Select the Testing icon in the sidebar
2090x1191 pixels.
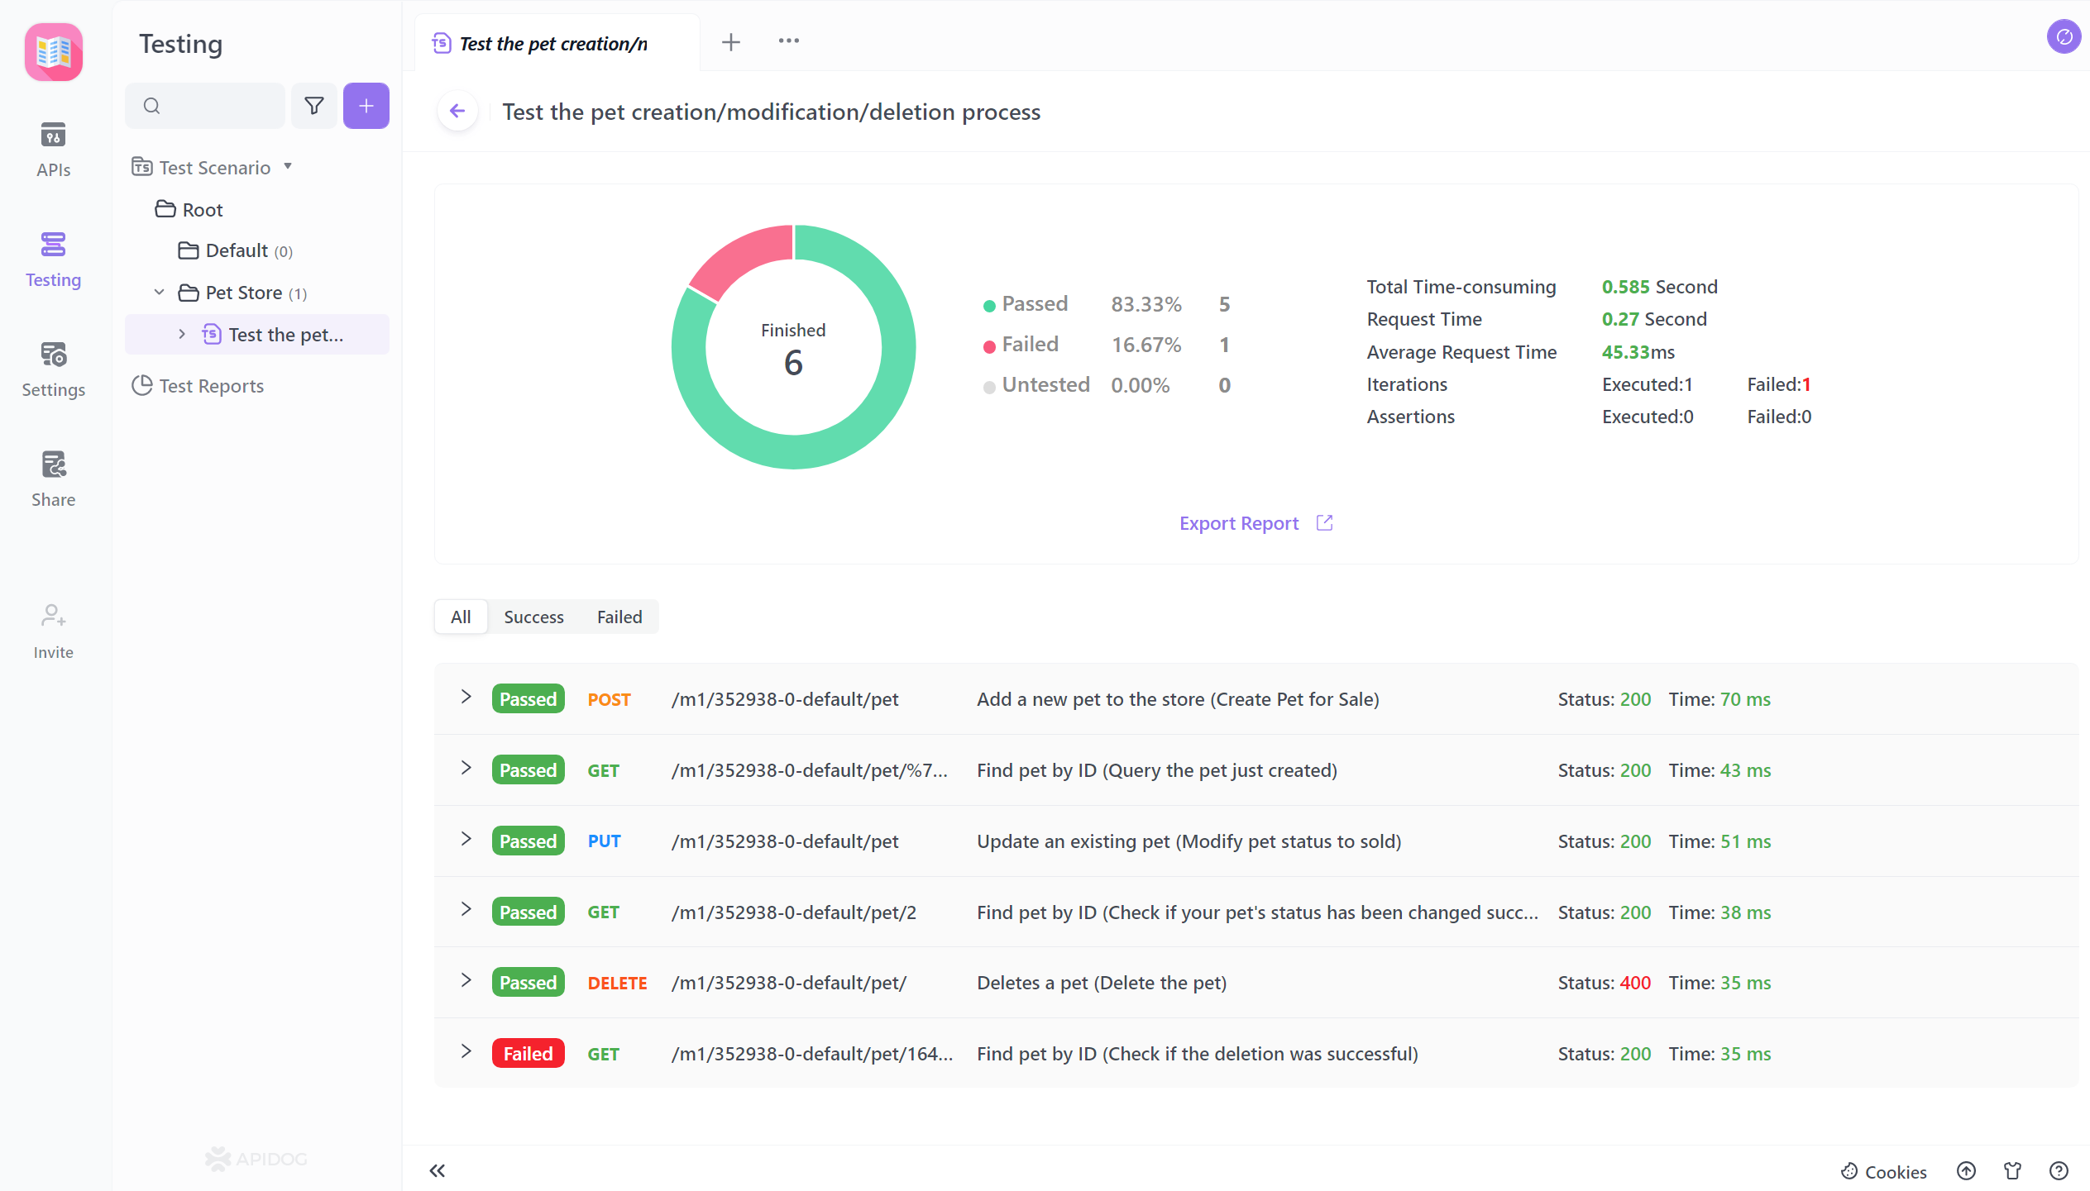pyautogui.click(x=53, y=256)
